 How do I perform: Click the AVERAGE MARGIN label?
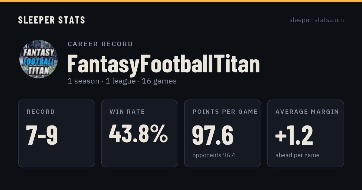coord(307,112)
